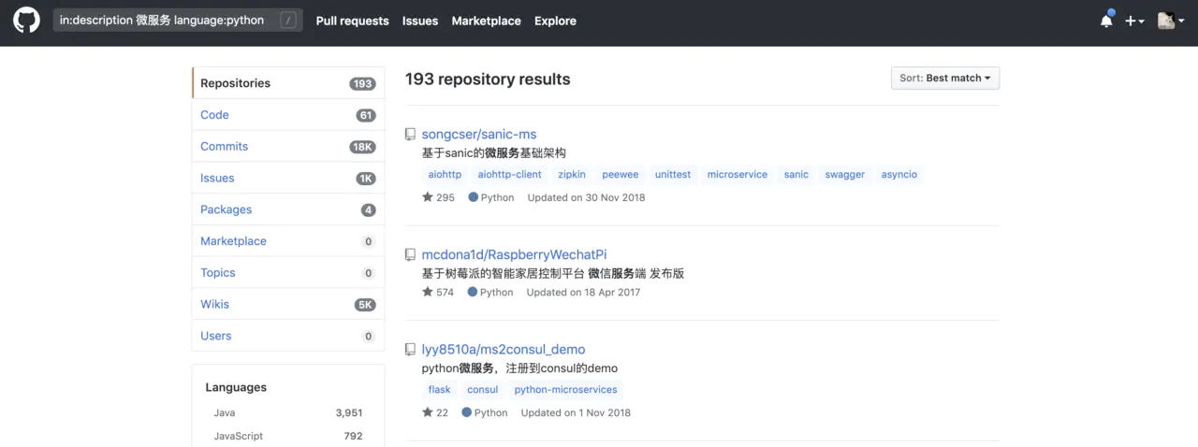Show Users search results
Screen dimensions: 1198x447
(x=288, y=336)
